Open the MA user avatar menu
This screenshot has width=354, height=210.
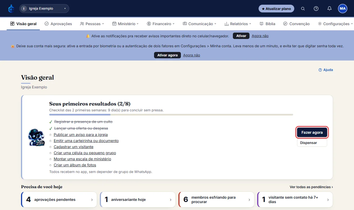point(343,9)
